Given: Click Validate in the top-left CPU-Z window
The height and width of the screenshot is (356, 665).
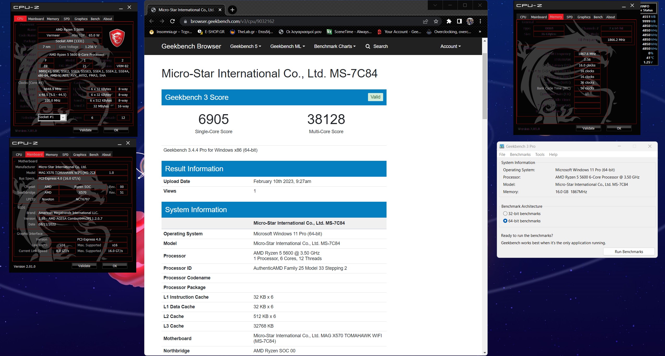Looking at the screenshot, I should tap(86, 130).
